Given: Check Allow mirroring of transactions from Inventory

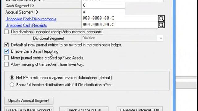Looking at the screenshot, I should (x=6, y=64).
